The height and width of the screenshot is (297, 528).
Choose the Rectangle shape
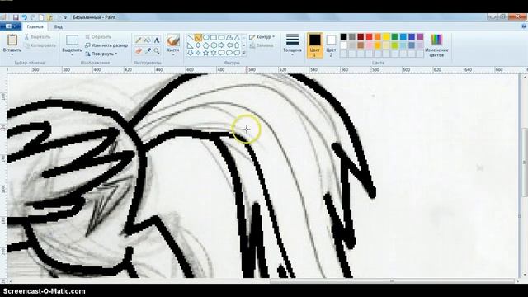(x=214, y=38)
